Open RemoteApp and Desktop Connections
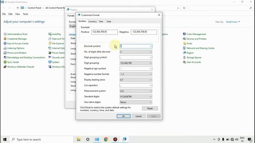Viewport: 255px width, 143px height. [24, 58]
